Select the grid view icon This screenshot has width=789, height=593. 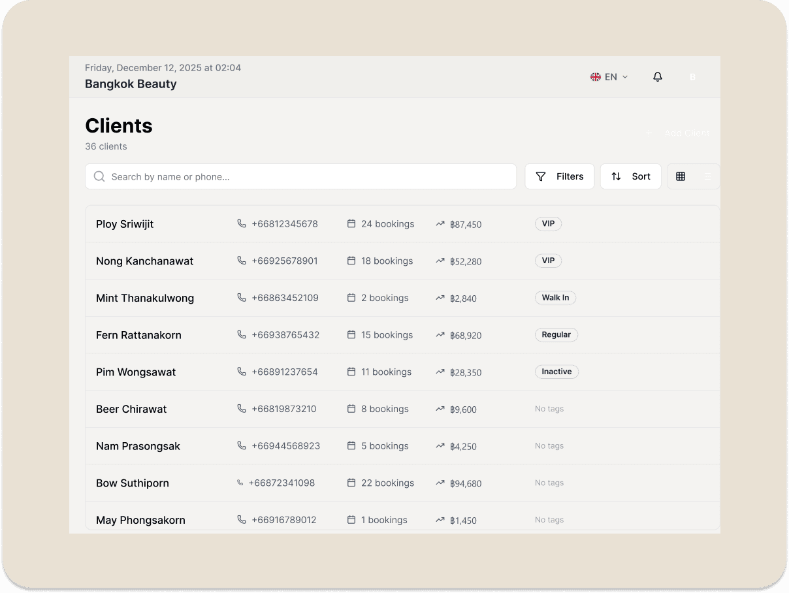point(681,176)
